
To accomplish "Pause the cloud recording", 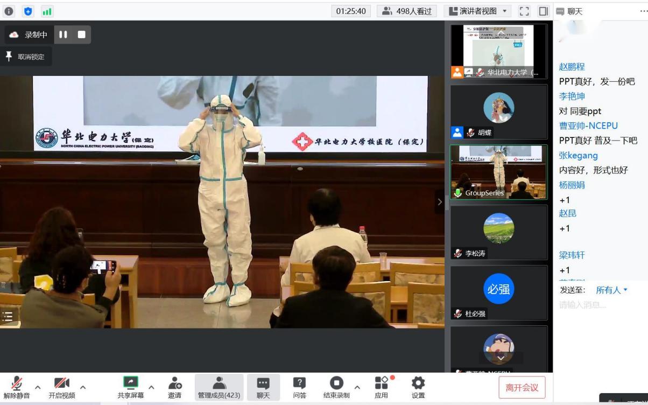I will tap(64, 34).
